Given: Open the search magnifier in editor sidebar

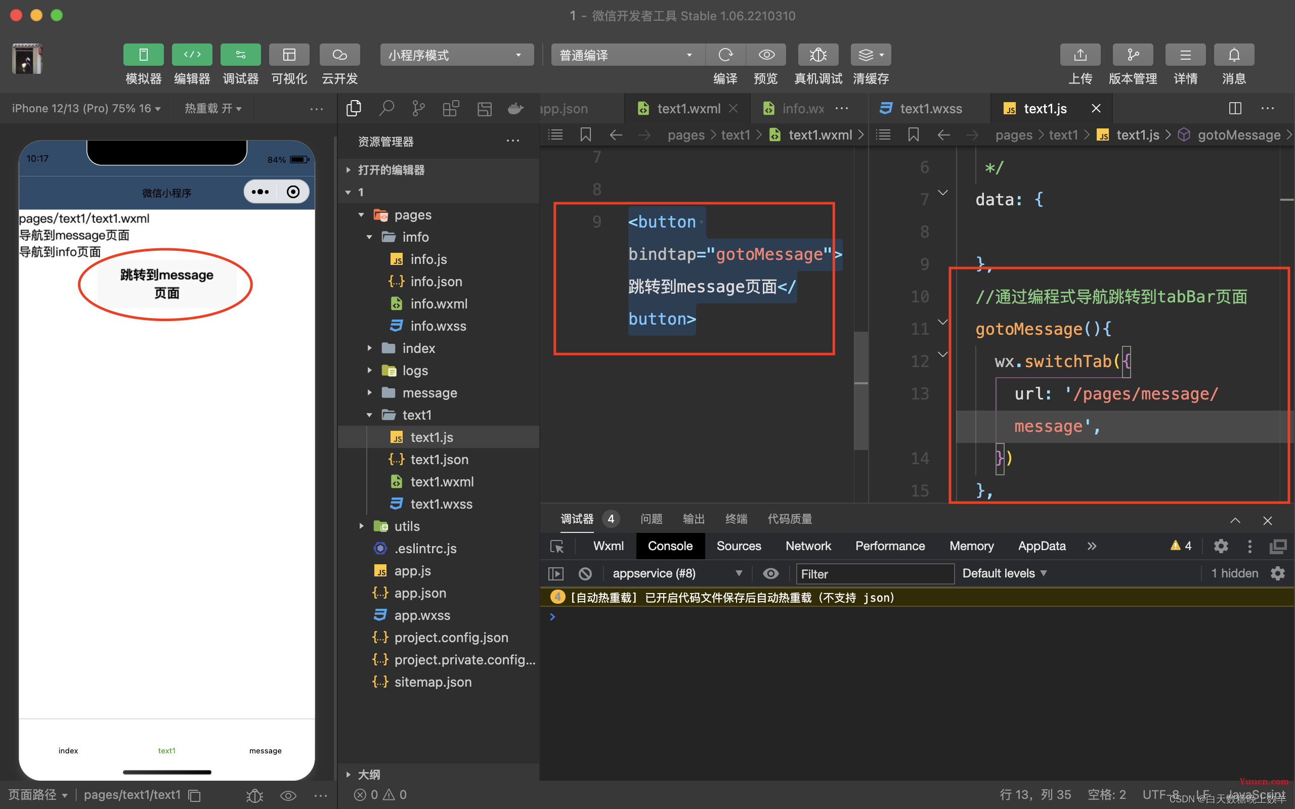Looking at the screenshot, I should [x=386, y=109].
